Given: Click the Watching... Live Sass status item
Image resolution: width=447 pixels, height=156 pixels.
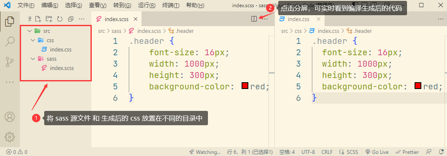Looking at the screenshot, I should pyautogui.click(x=205, y=152).
